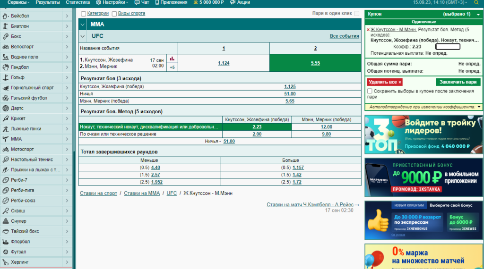484x269 pixels.
Task: Open auto-confirmation on odds change dropdown
Action: click(x=479, y=107)
